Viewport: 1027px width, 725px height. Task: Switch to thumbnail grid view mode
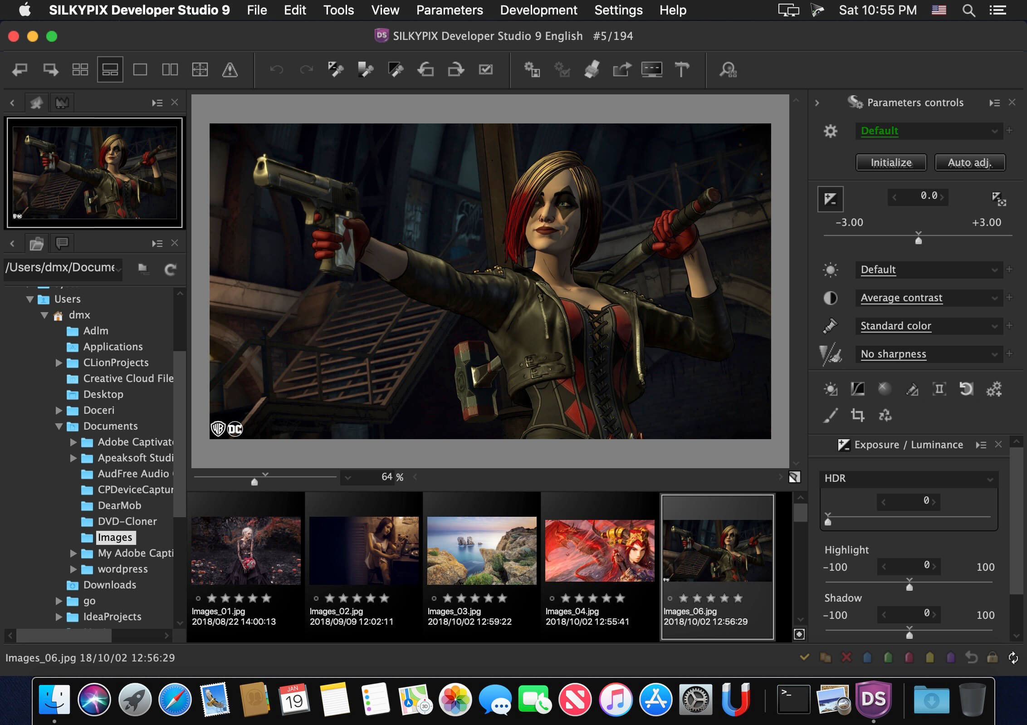tap(80, 69)
